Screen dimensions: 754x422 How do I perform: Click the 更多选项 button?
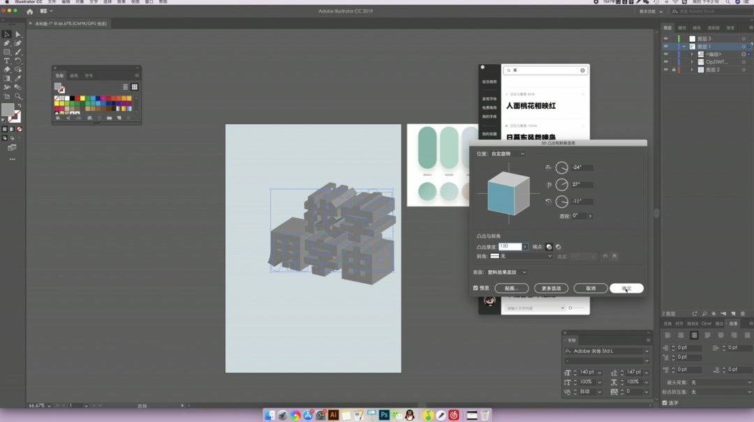(x=551, y=288)
